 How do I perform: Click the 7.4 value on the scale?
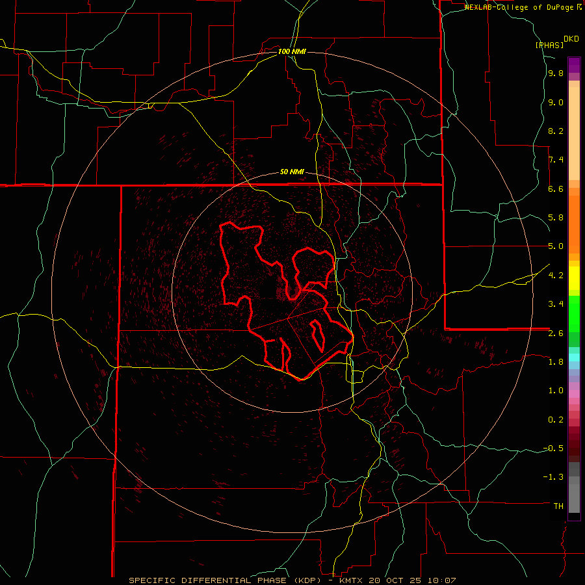pyautogui.click(x=556, y=160)
